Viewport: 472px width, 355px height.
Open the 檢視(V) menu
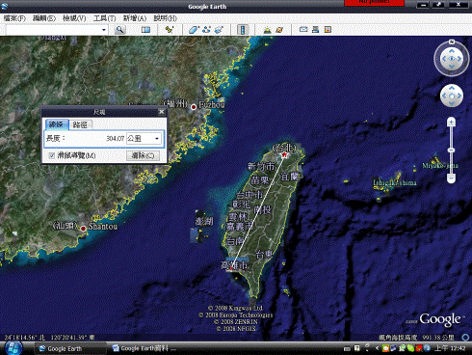74,18
